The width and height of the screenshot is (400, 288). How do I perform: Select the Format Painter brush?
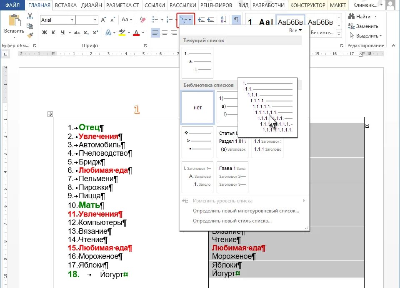[30, 35]
